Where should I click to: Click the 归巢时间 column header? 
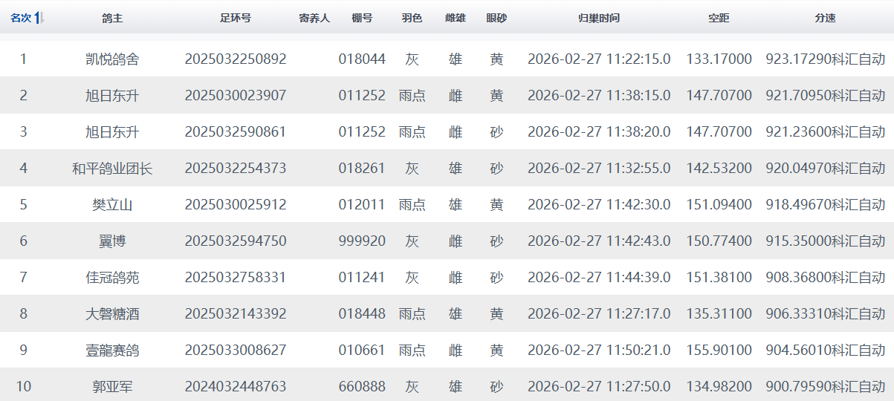point(599,18)
